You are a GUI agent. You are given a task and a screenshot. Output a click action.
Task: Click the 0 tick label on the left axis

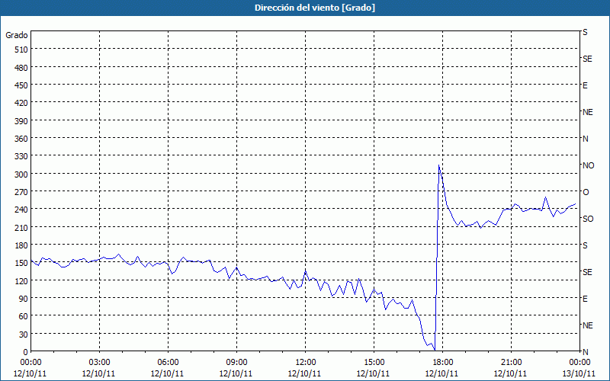coord(26,352)
